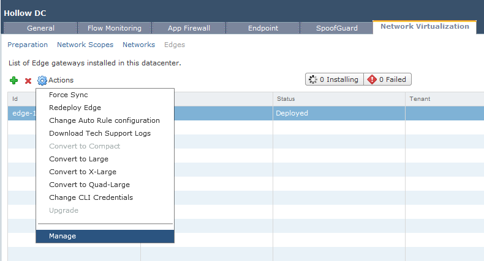The image size is (484, 261).
Task: Open the Preparation link
Action: click(28, 45)
